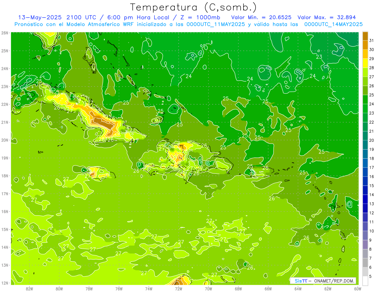Click the SisTT ONAMET/REP.DOM. logo box

tap(323, 281)
